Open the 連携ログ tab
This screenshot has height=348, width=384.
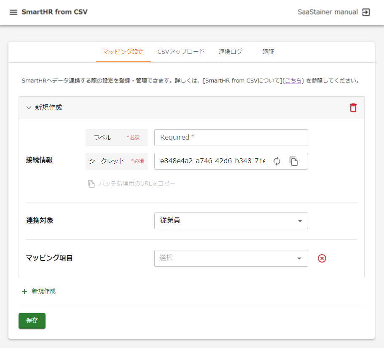point(230,52)
